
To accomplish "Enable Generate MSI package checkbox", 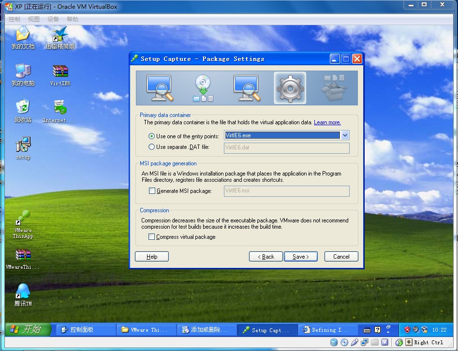I will 152,190.
